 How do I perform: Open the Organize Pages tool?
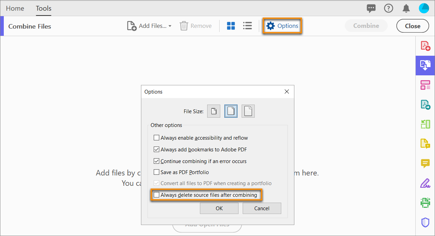425,85
